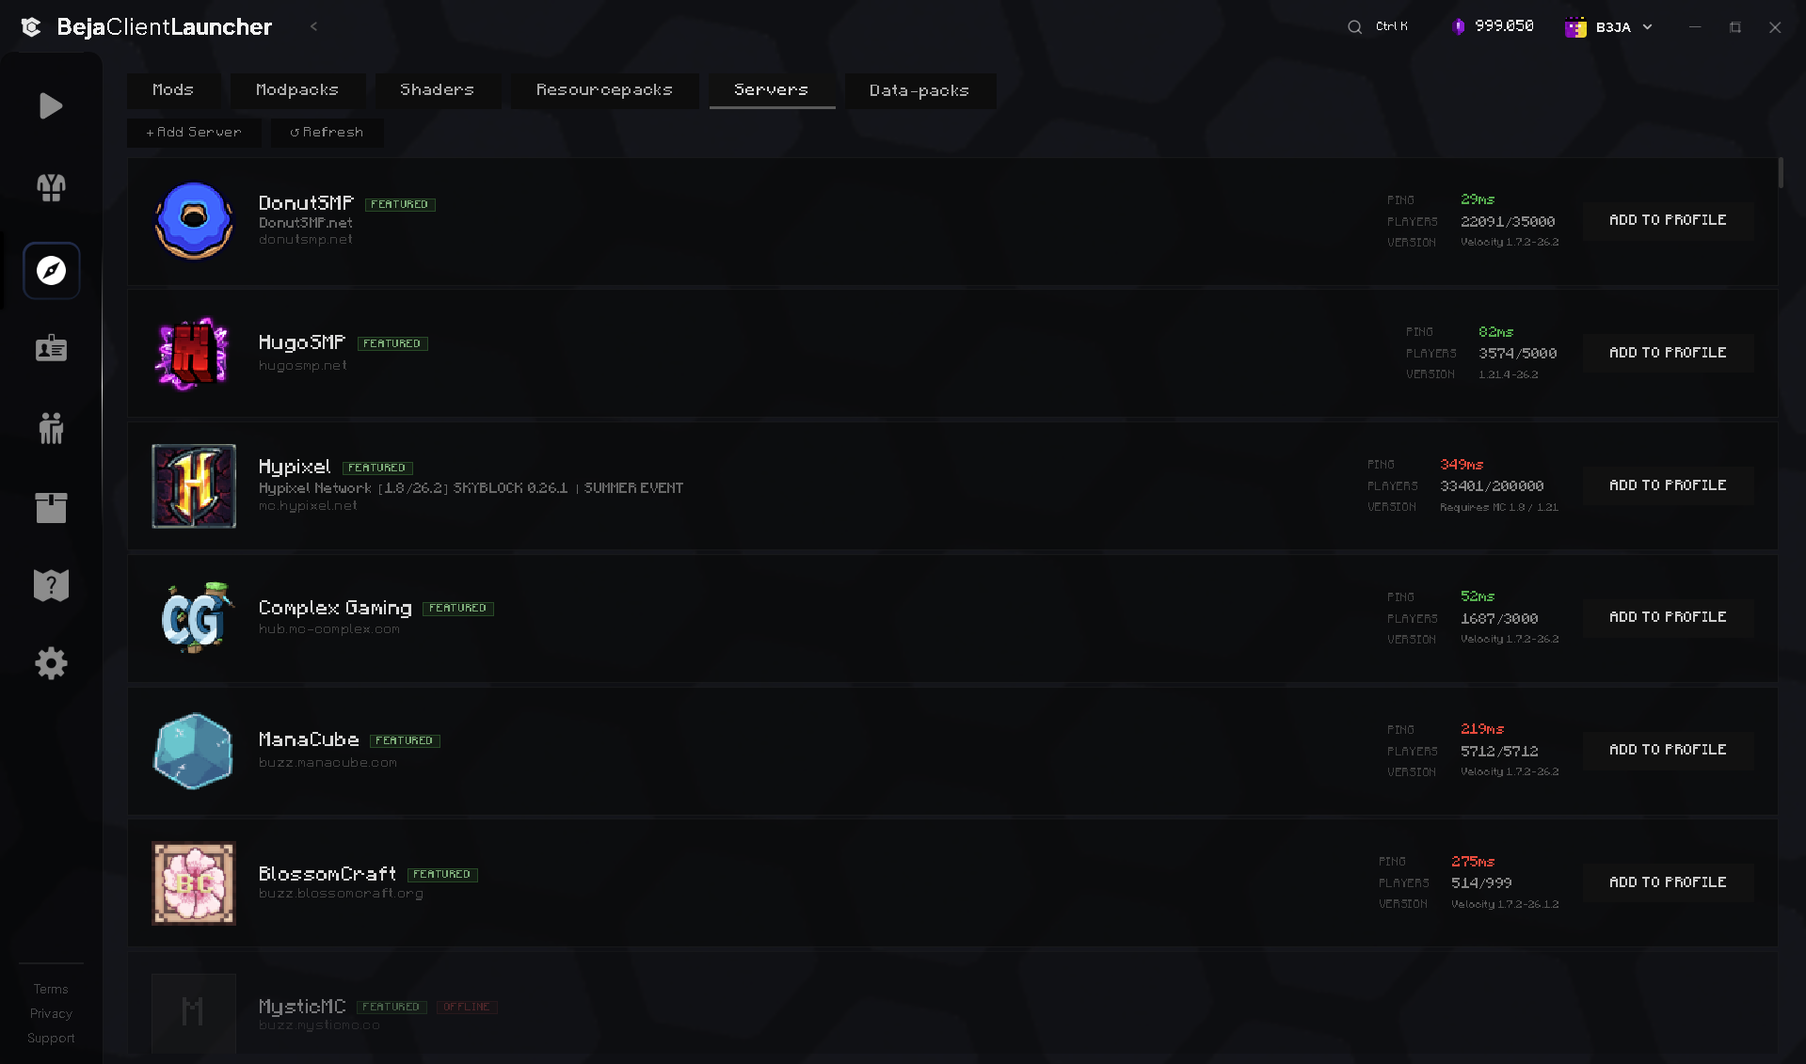Click the search magnifier icon
The width and height of the screenshot is (1806, 1064).
coord(1354,27)
